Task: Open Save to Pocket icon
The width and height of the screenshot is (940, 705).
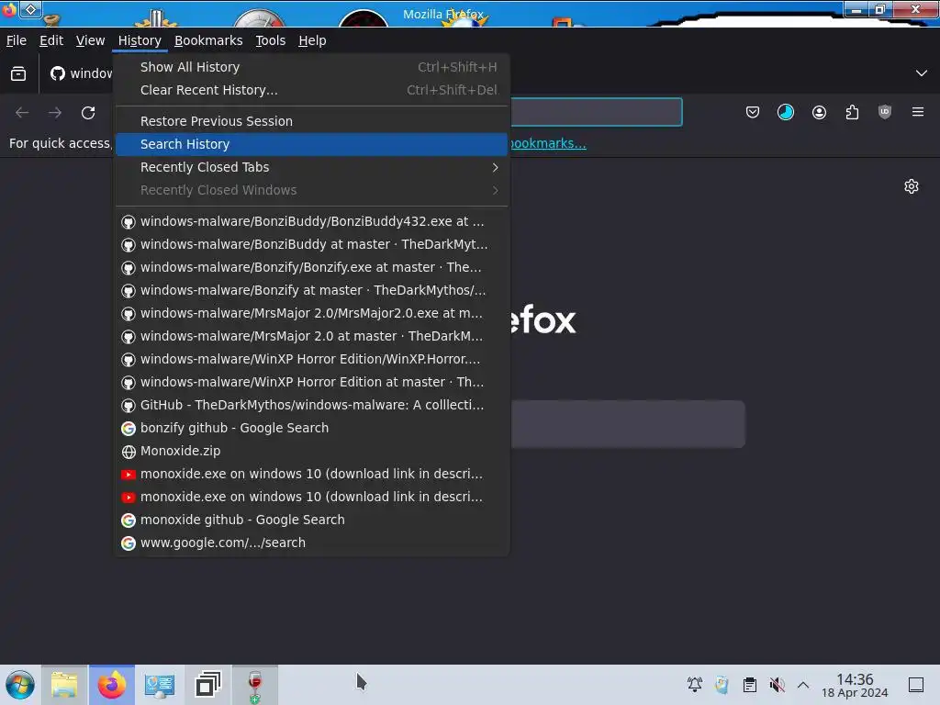Action: click(x=753, y=112)
